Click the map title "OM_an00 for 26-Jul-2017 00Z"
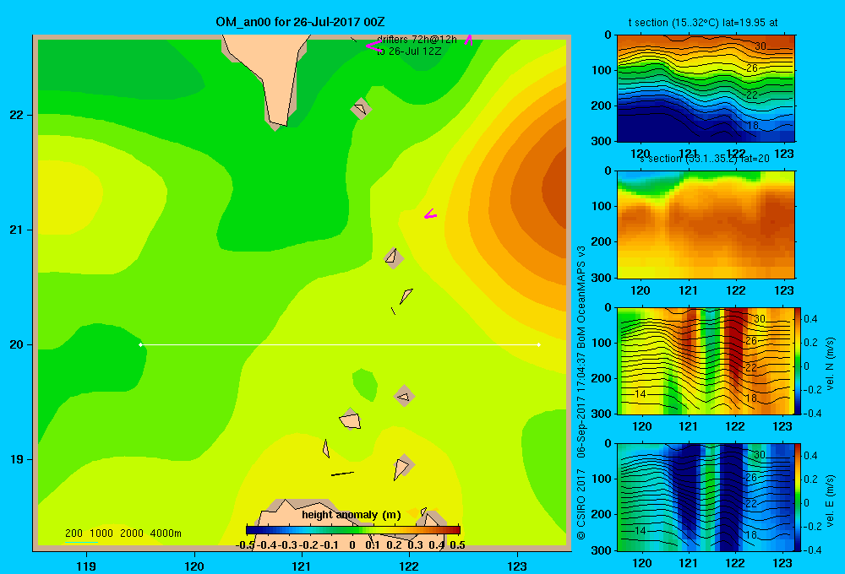This screenshot has width=845, height=574. [x=300, y=22]
